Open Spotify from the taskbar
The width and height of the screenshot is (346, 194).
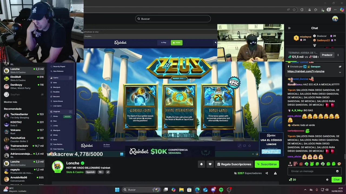pyautogui.click(x=221, y=190)
